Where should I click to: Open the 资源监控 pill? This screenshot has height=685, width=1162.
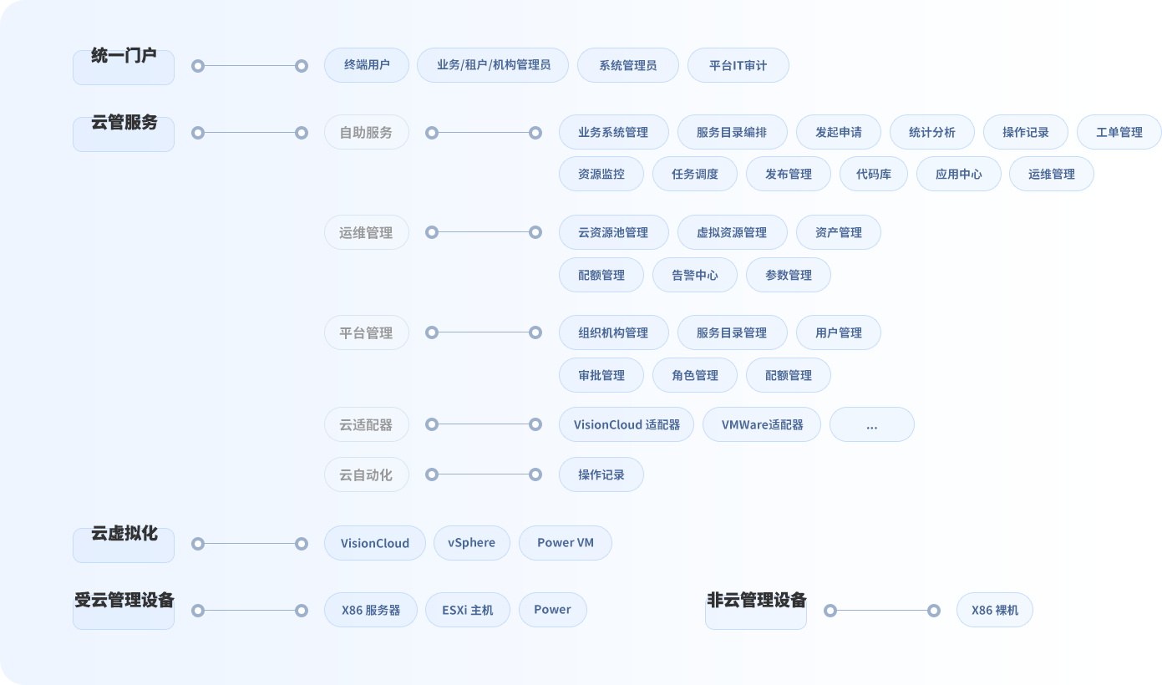(x=601, y=174)
